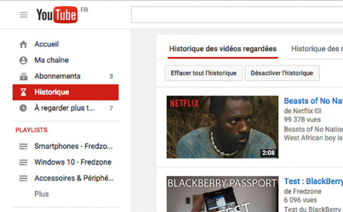The image size is (343, 212).
Task: Click the watch later count 7
Action: coord(111,108)
